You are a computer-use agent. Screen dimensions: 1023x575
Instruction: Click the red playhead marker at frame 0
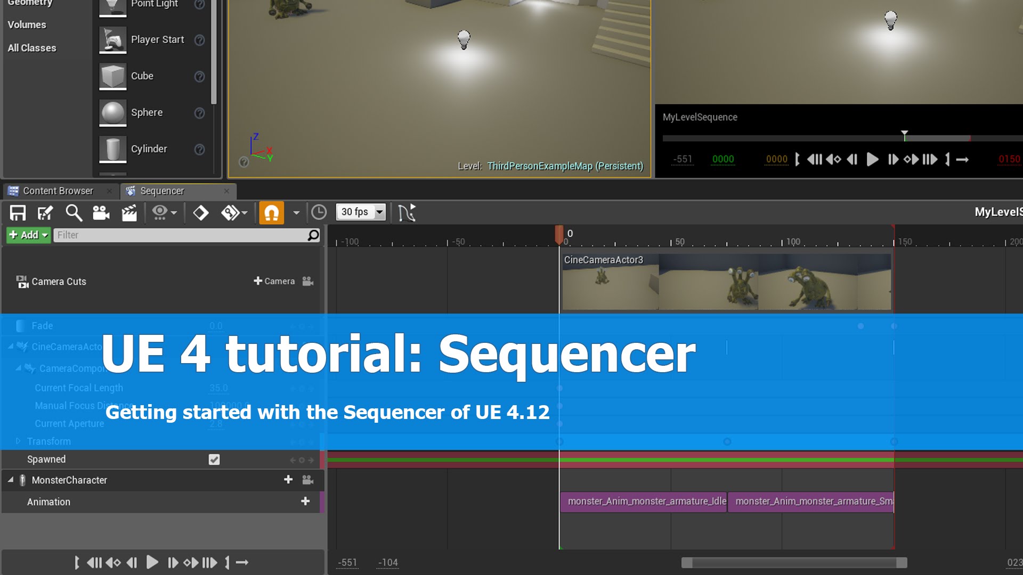point(559,234)
